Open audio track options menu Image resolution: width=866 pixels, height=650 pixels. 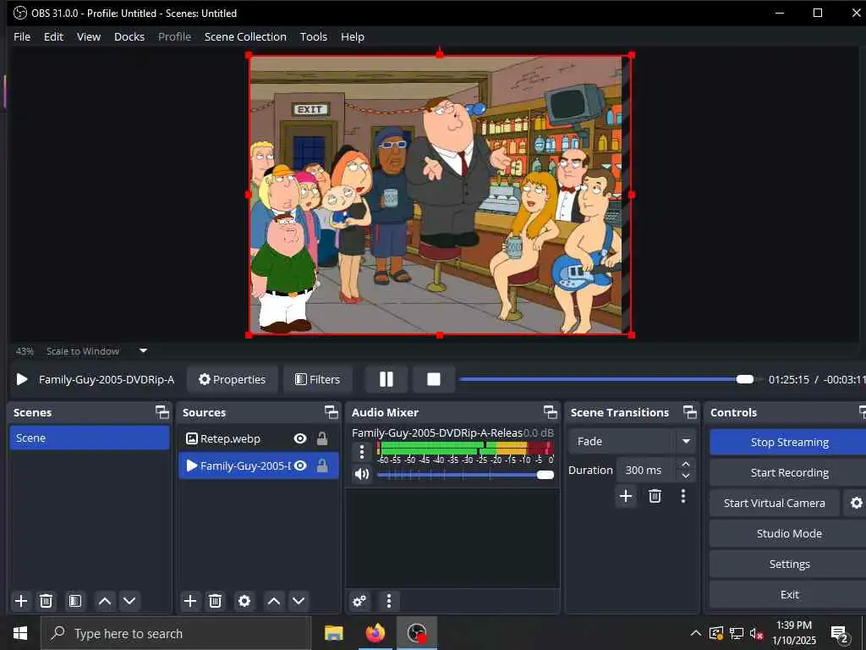tap(362, 452)
